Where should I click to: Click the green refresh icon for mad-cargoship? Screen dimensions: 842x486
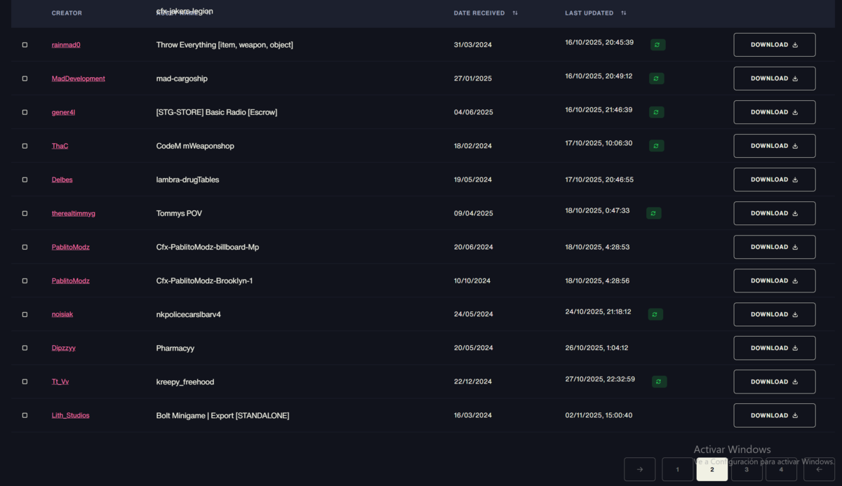tap(656, 79)
